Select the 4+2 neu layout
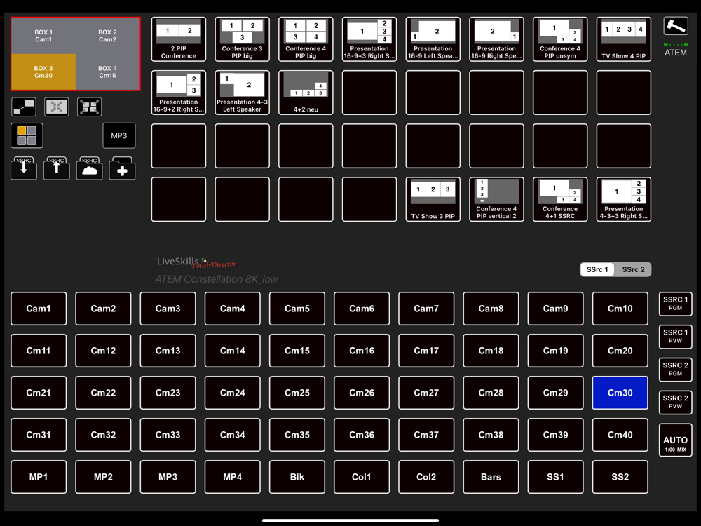 tap(306, 93)
